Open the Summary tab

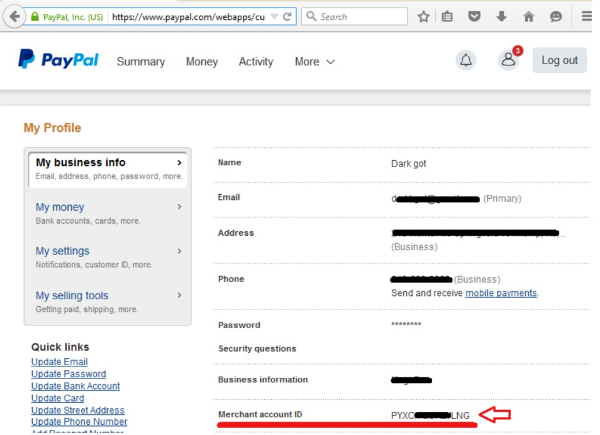click(141, 62)
